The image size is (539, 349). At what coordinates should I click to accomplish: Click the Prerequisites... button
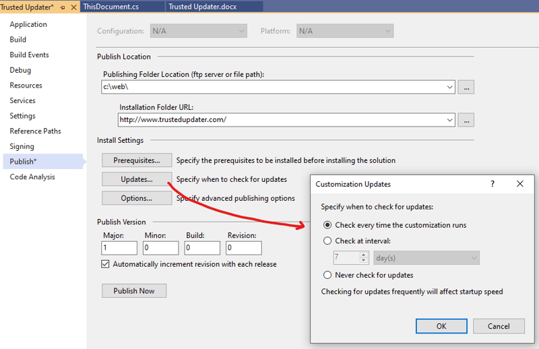click(137, 160)
